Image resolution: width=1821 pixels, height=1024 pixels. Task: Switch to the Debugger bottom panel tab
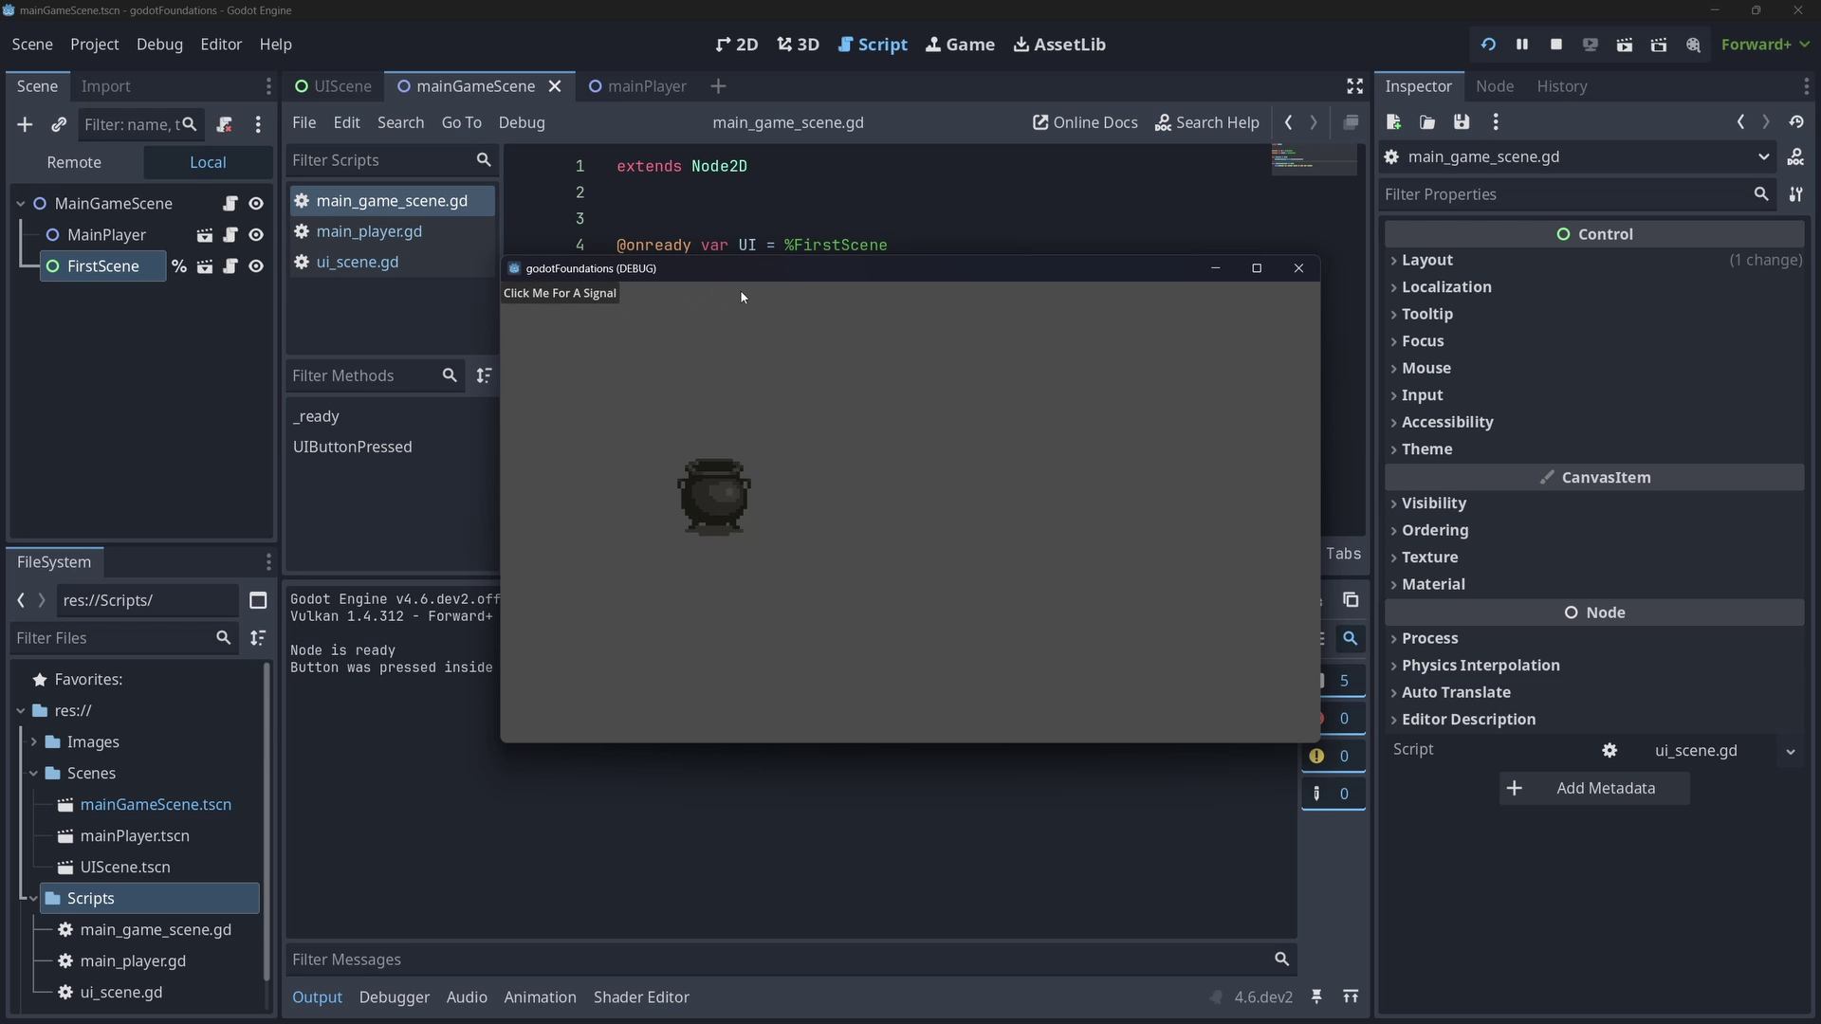tap(394, 997)
